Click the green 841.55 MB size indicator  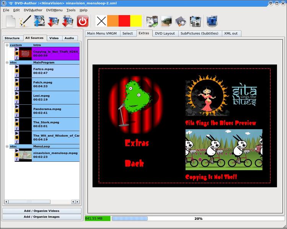[98, 218]
